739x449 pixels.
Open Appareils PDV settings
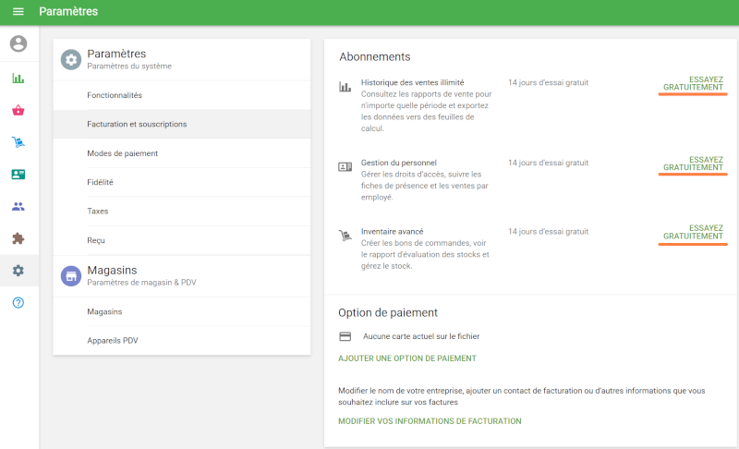click(x=113, y=341)
